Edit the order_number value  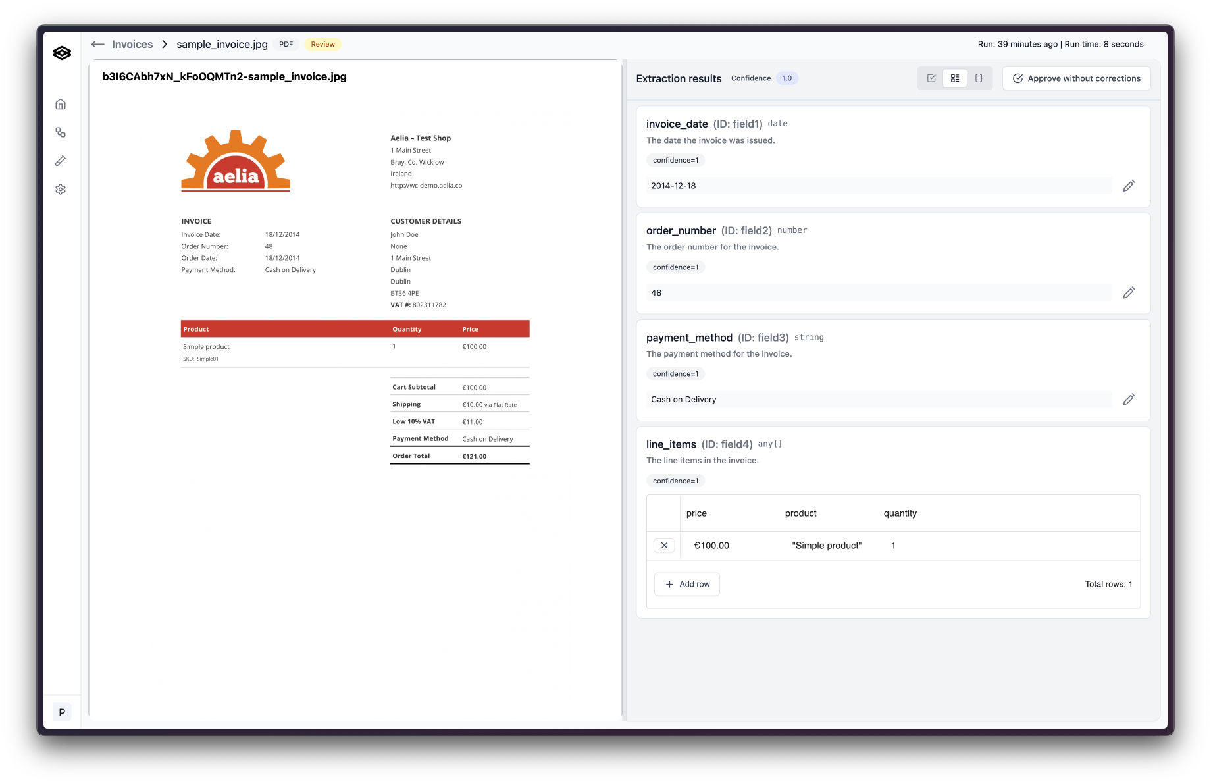tap(1128, 293)
